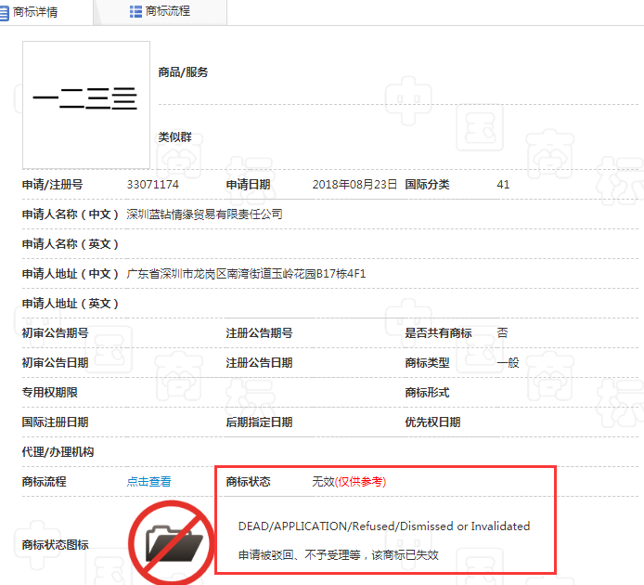Click the 商标状态 label
The width and height of the screenshot is (644, 585).
[x=248, y=481]
